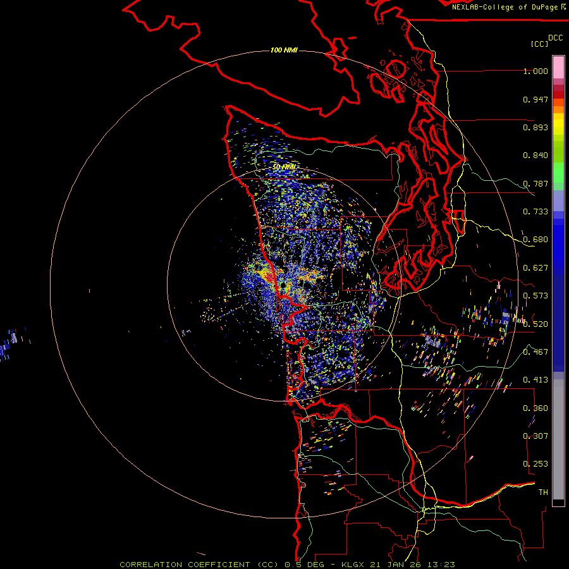This screenshot has height=569, width=569.
Task: Click the DCC label above color bar
Action: click(555, 38)
